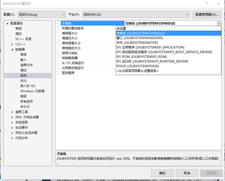Click the 子系统 value dropdown arrow

(x=219, y=23)
